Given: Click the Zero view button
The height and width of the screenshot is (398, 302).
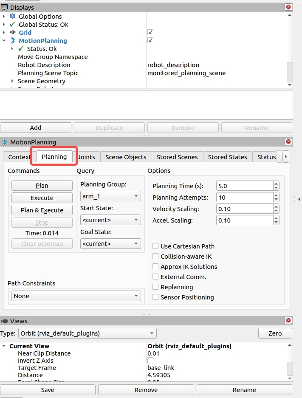Looking at the screenshot, I should coord(275,333).
